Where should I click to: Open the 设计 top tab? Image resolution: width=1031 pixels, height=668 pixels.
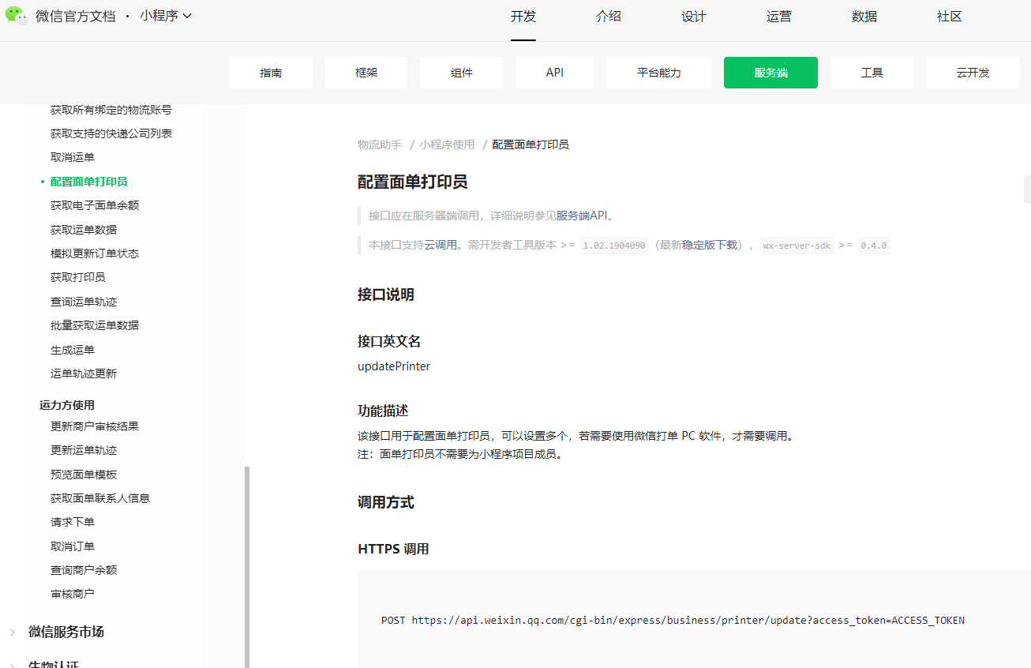pos(694,17)
